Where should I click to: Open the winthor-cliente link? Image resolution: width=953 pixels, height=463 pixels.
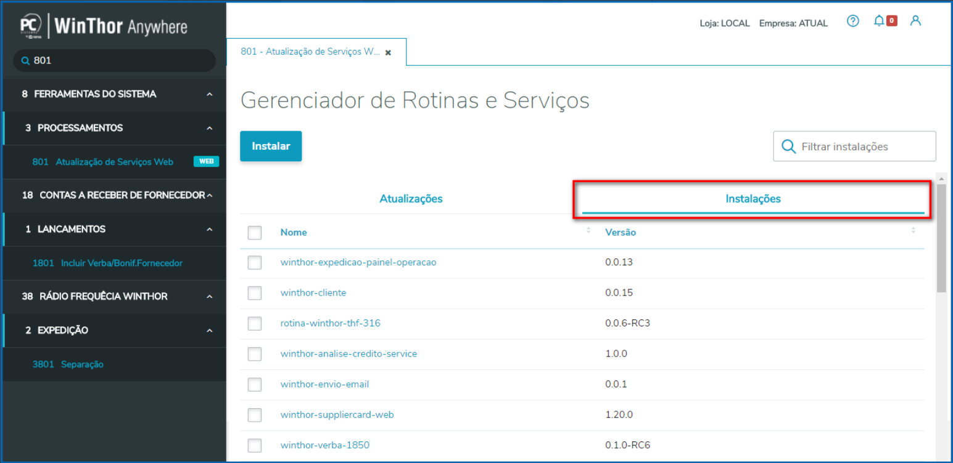tap(313, 292)
